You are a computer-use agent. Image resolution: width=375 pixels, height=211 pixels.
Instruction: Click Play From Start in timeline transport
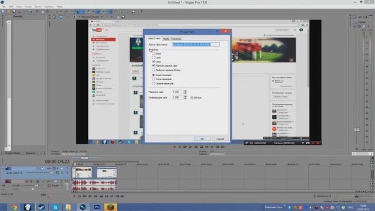(x=85, y=196)
